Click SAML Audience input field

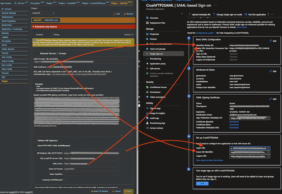pyautogui.click(x=59, y=67)
